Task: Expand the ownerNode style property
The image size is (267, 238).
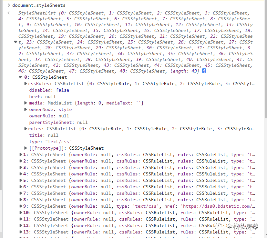Action: pyautogui.click(x=26, y=109)
